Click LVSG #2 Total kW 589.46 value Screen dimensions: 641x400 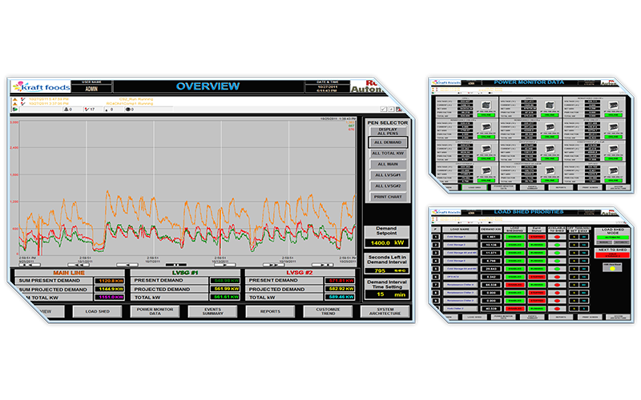340,297
